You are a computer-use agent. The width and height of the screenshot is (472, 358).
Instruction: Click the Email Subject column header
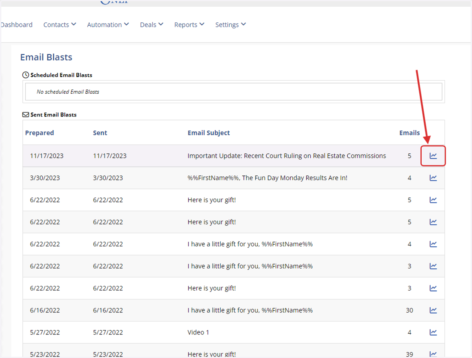pos(209,133)
